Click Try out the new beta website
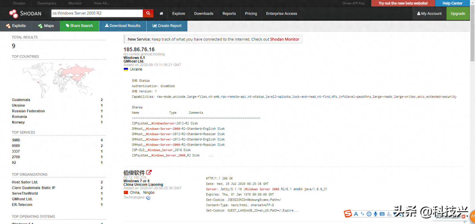475x224 pixels. 403,3
